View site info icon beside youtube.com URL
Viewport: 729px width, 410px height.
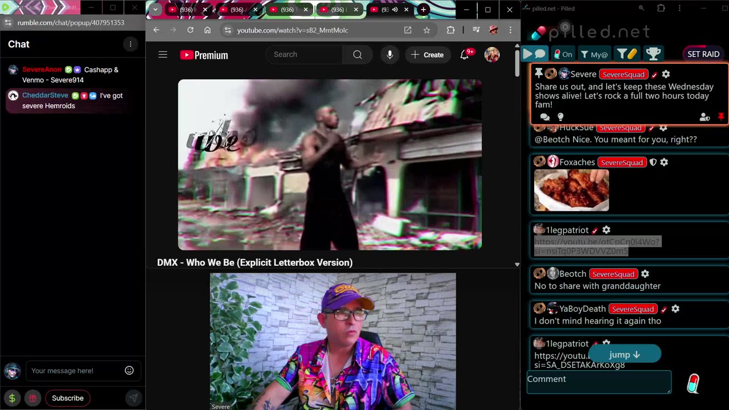pyautogui.click(x=227, y=30)
